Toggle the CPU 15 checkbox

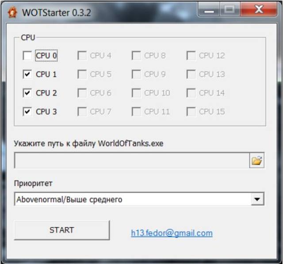pyautogui.click(x=191, y=112)
